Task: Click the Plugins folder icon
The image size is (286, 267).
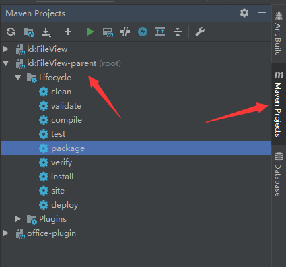Action: [32, 219]
